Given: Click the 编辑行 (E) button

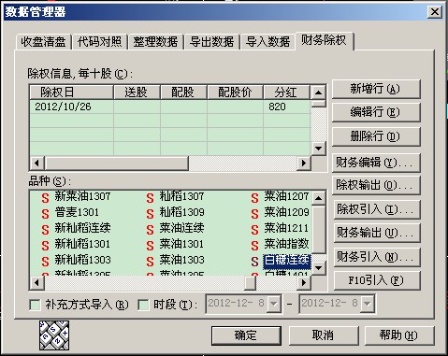Looking at the screenshot, I should coord(376,112).
